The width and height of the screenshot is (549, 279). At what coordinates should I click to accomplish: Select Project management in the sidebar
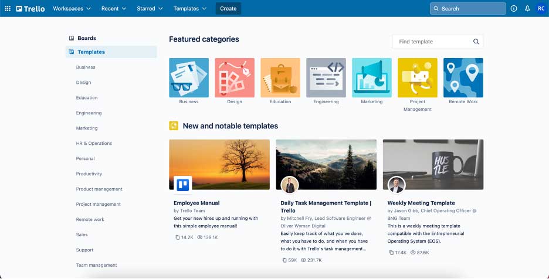pyautogui.click(x=99, y=204)
